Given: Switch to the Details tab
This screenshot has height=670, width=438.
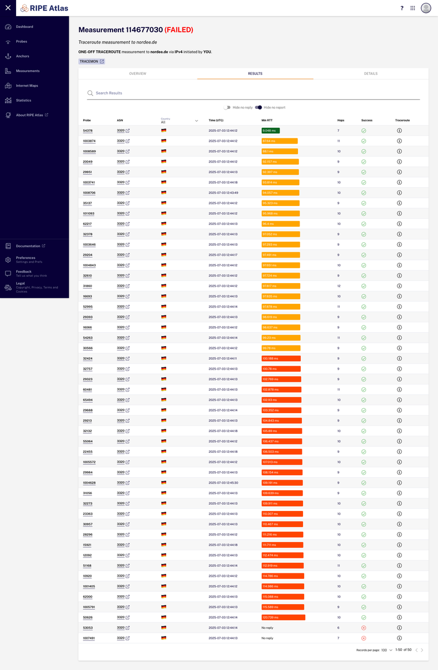Looking at the screenshot, I should [370, 74].
